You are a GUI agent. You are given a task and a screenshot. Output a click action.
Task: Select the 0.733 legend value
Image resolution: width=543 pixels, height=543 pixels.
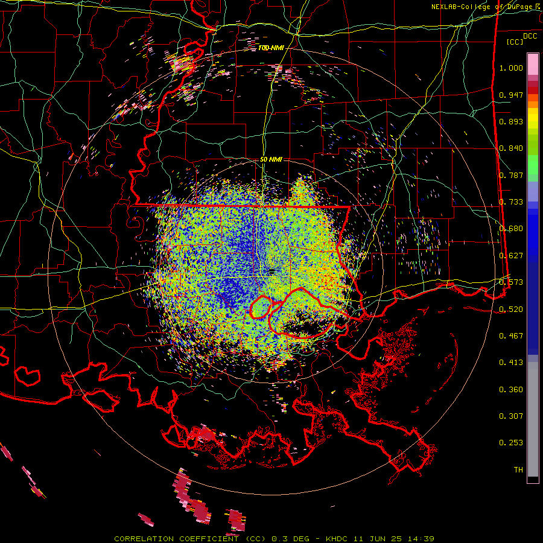pyautogui.click(x=511, y=202)
